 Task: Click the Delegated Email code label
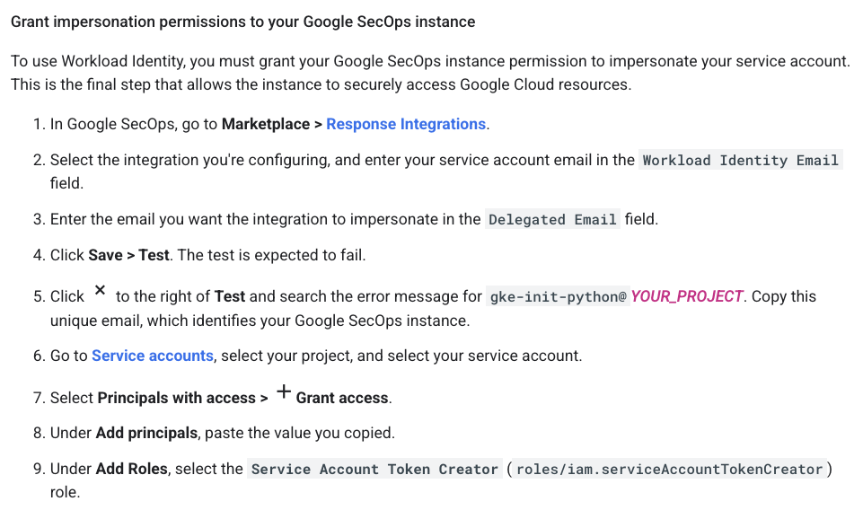point(552,220)
